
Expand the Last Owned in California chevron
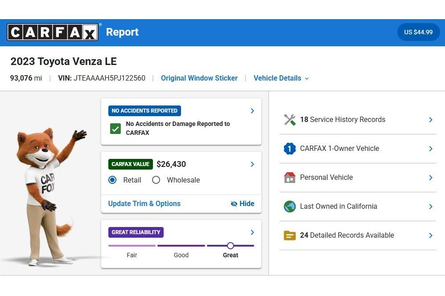[431, 207]
